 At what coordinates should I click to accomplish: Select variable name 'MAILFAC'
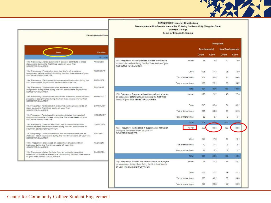98,133
